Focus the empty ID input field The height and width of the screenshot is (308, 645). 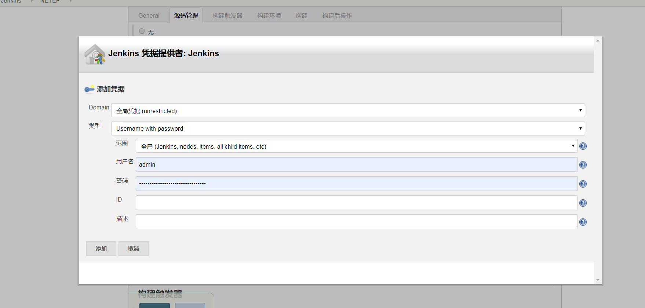[357, 203]
